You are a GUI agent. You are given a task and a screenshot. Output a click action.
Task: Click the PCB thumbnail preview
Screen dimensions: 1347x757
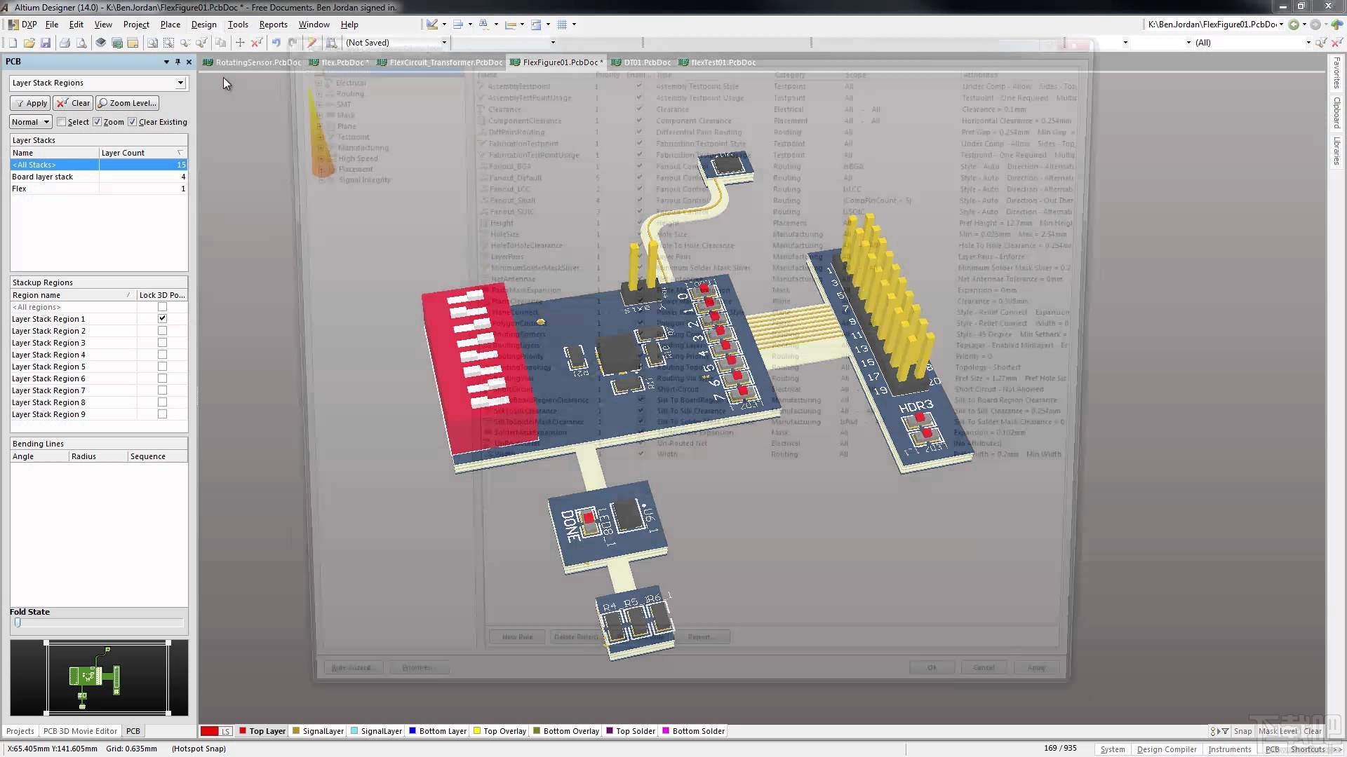tap(98, 678)
